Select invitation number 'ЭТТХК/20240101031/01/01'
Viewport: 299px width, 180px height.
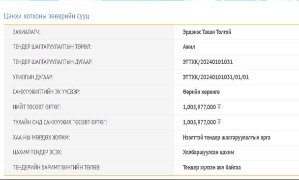pyautogui.click(x=216, y=77)
